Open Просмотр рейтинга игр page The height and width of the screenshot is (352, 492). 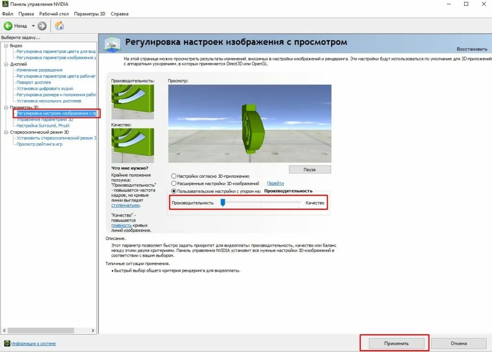click(39, 144)
